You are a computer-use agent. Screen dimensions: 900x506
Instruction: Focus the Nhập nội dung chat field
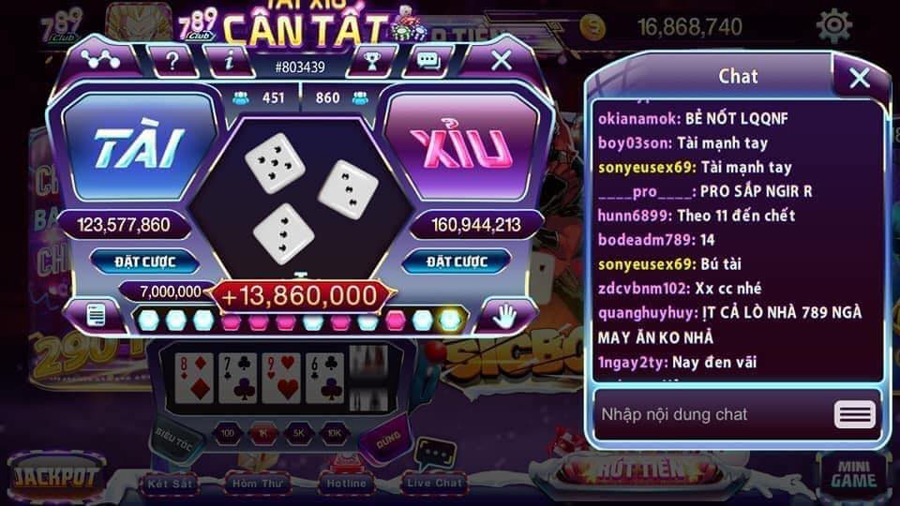point(712,414)
